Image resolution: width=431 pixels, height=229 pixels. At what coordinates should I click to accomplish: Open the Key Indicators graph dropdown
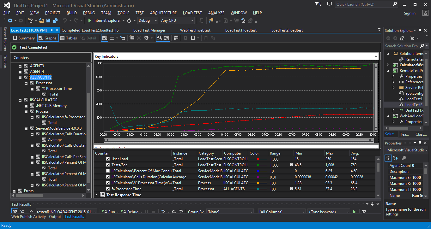[376, 56]
